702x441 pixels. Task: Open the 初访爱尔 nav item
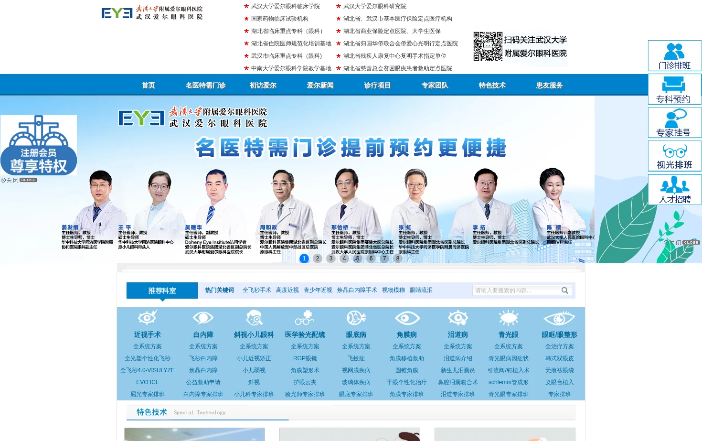tap(263, 85)
